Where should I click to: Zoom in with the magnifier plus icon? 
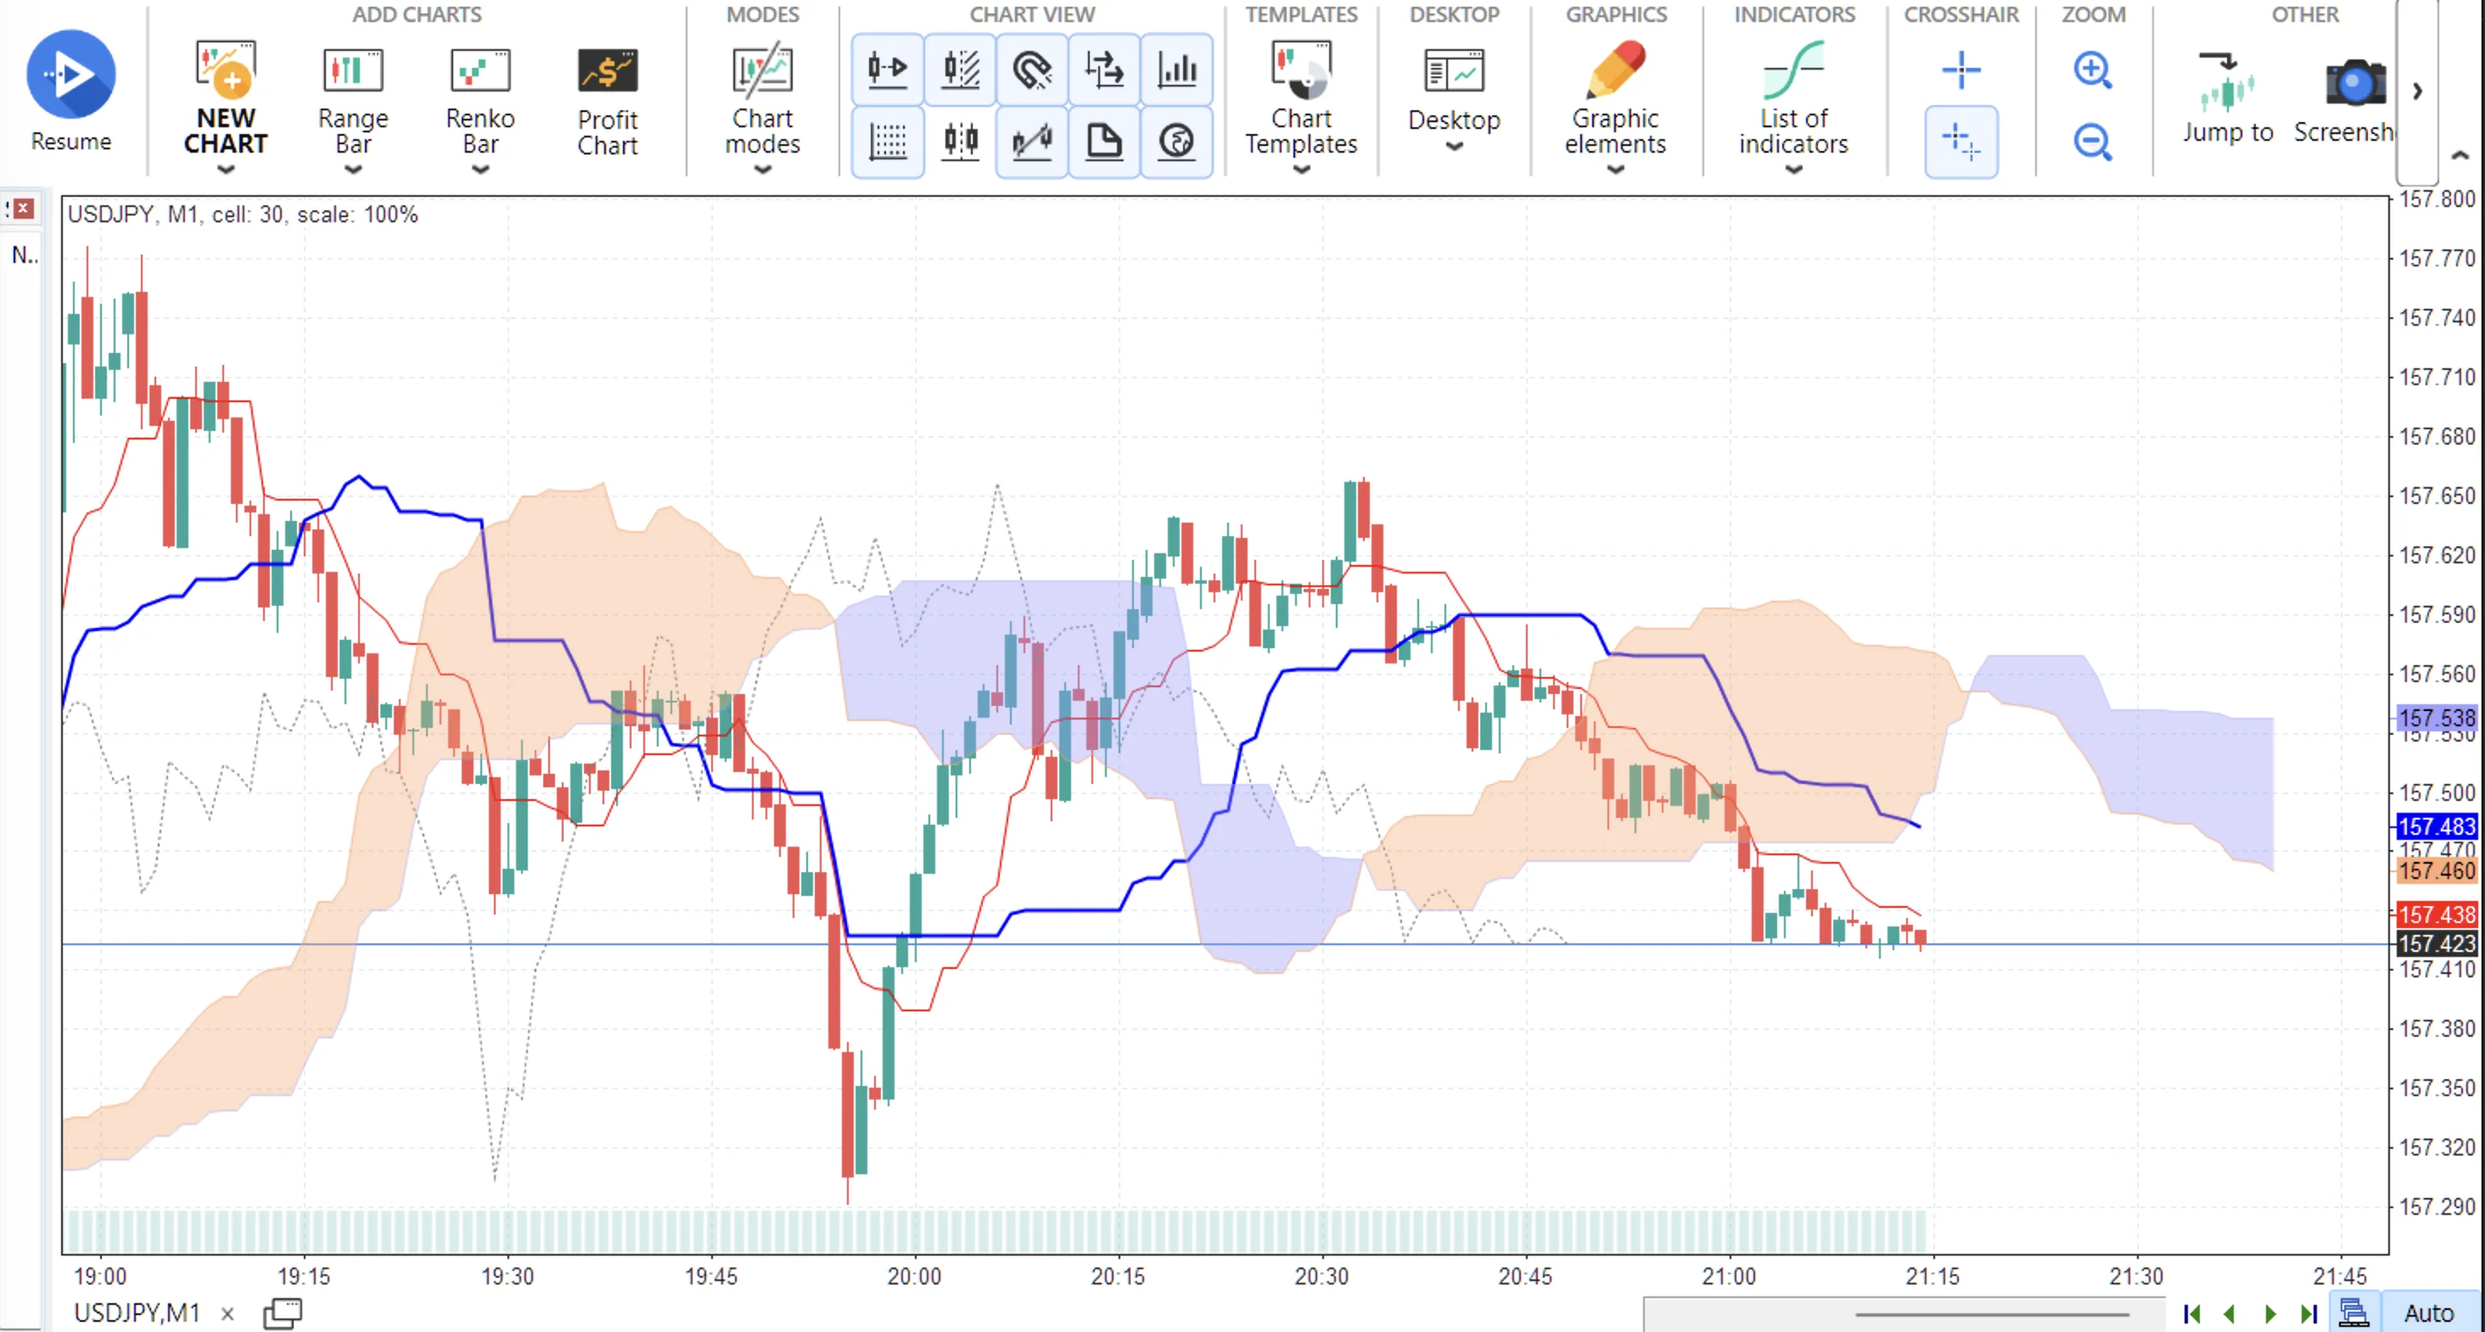(x=2092, y=70)
